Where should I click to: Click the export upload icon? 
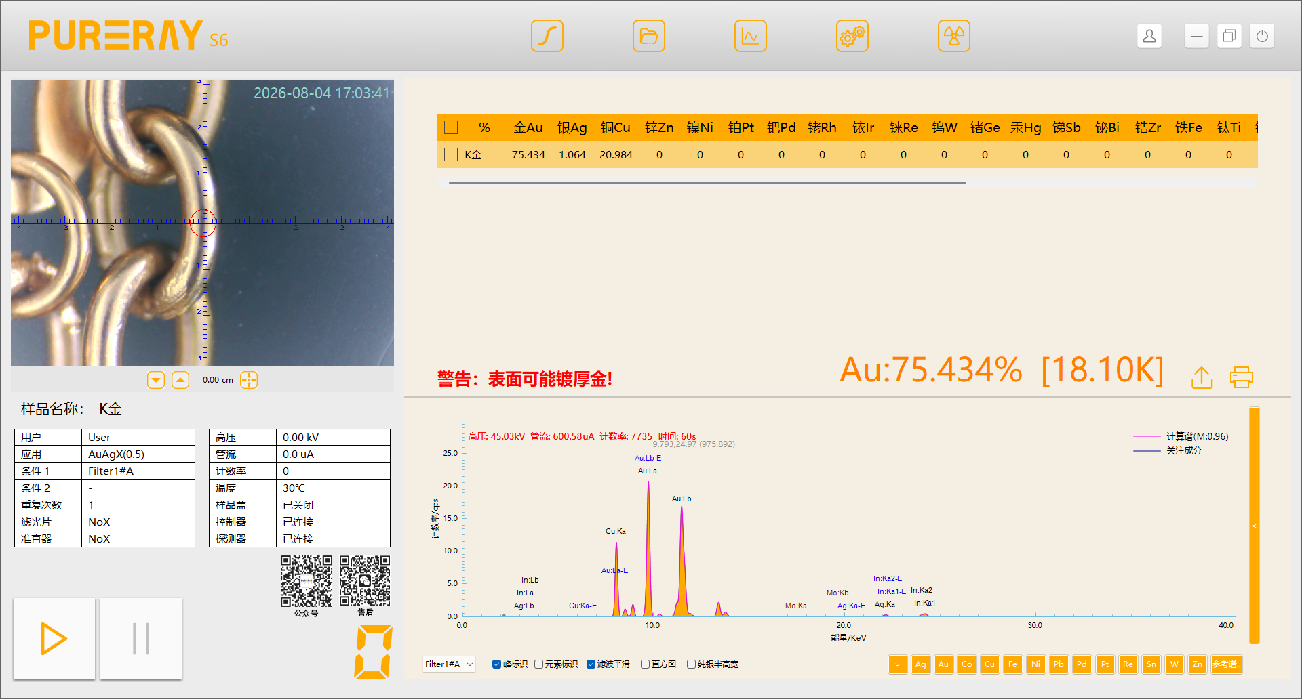tap(1202, 377)
